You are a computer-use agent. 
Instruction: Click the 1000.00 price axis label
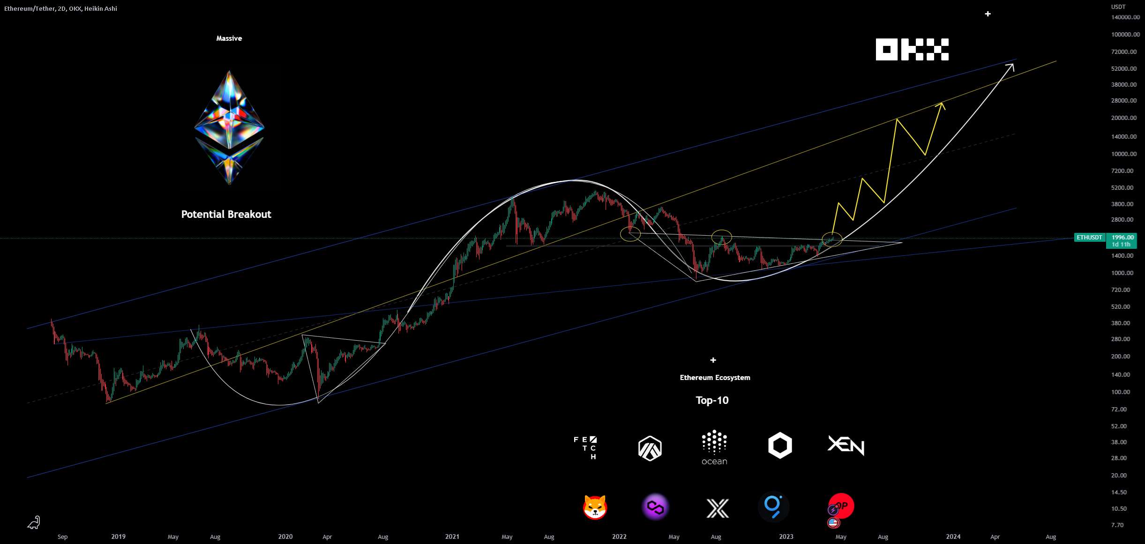tap(1123, 273)
